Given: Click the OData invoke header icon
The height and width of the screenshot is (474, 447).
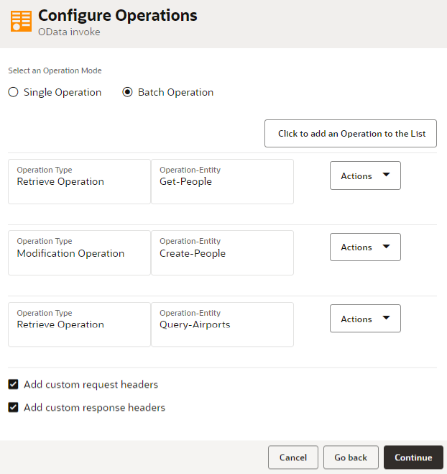Looking at the screenshot, I should 21,22.
